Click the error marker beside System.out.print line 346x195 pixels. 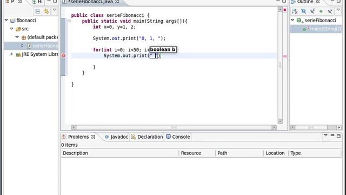coord(63,55)
